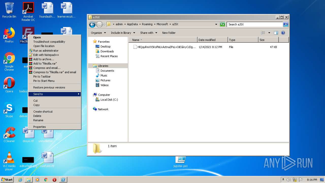Choose Pin to Taskbar
Image resolution: width=325 pixels, height=183 pixels.
pos(55,77)
